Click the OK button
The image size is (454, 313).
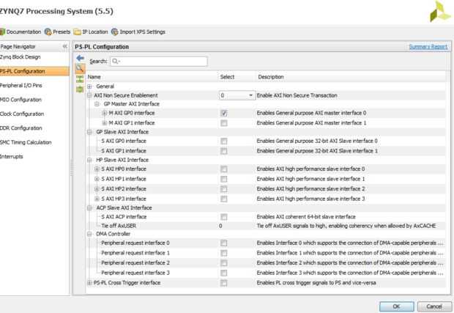pyautogui.click(x=397, y=306)
